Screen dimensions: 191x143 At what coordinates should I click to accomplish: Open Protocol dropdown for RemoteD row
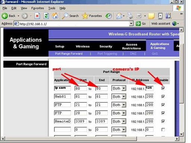[119, 121]
